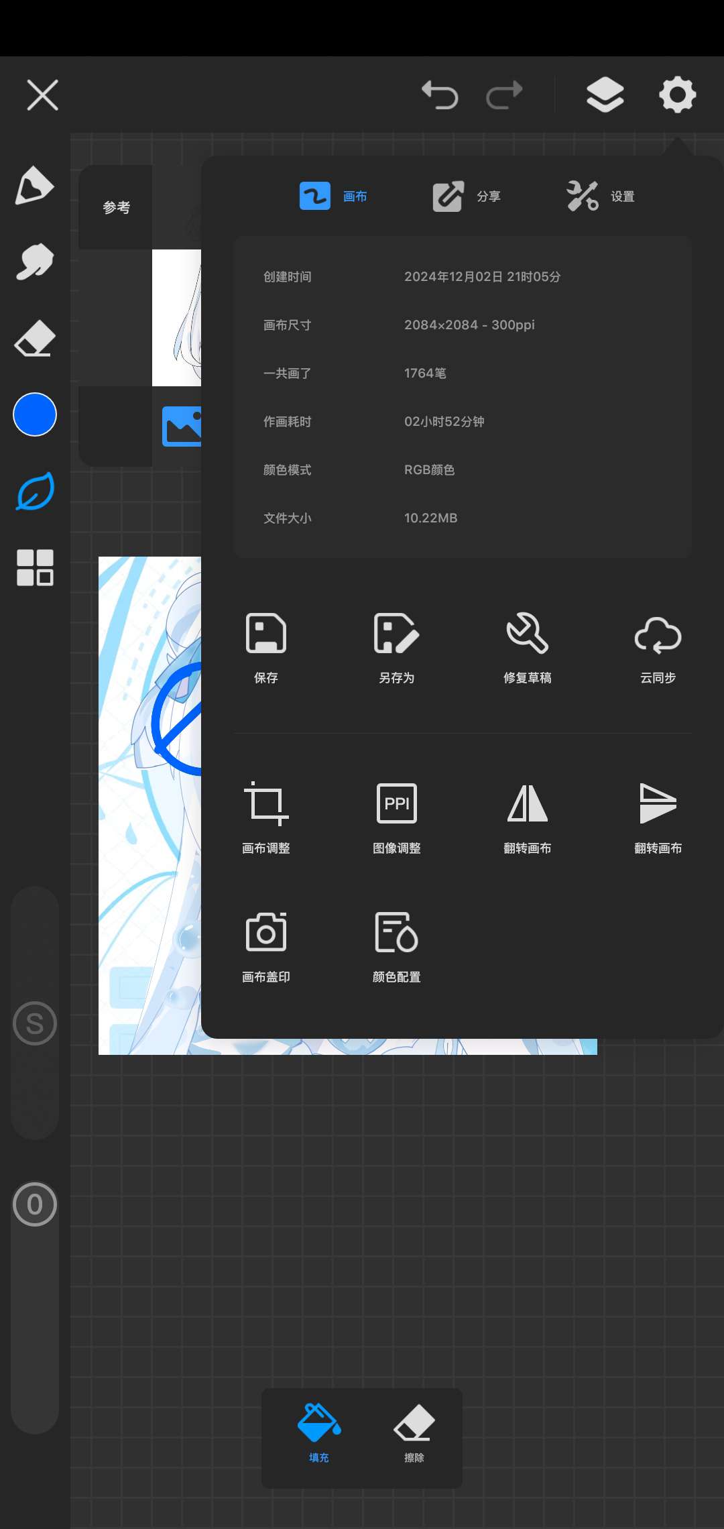Select the pen brush tool
The width and height of the screenshot is (724, 1529).
[x=34, y=185]
